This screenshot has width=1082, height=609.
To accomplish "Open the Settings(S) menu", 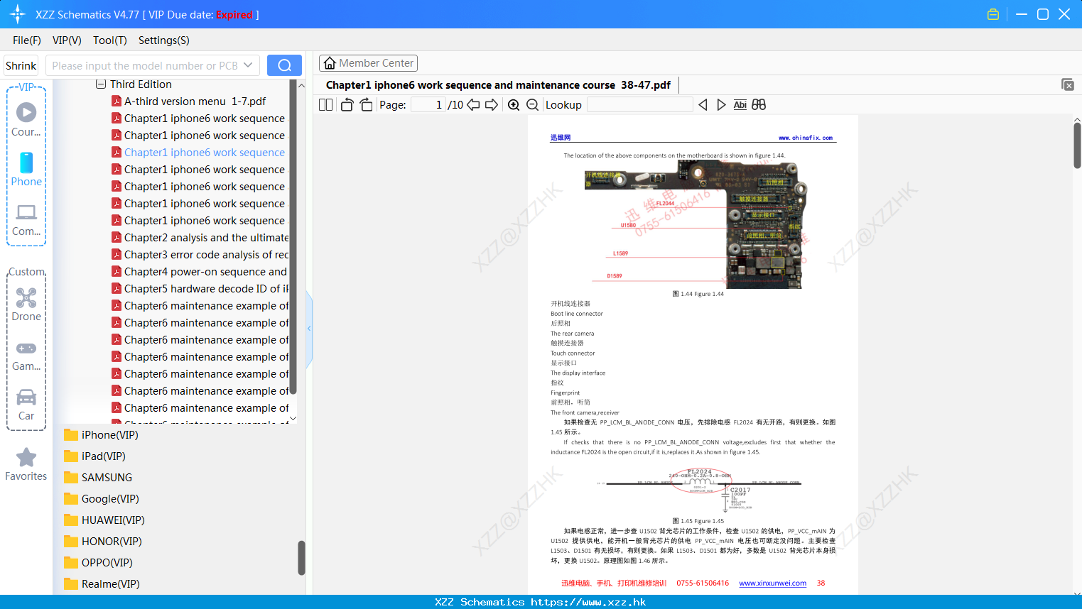I will [x=164, y=40].
